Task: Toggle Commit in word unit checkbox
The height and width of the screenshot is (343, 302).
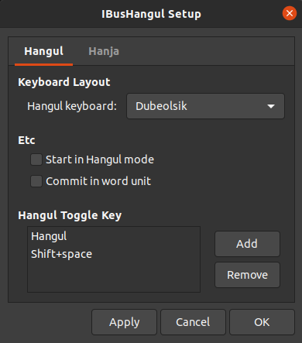Action: click(x=36, y=181)
